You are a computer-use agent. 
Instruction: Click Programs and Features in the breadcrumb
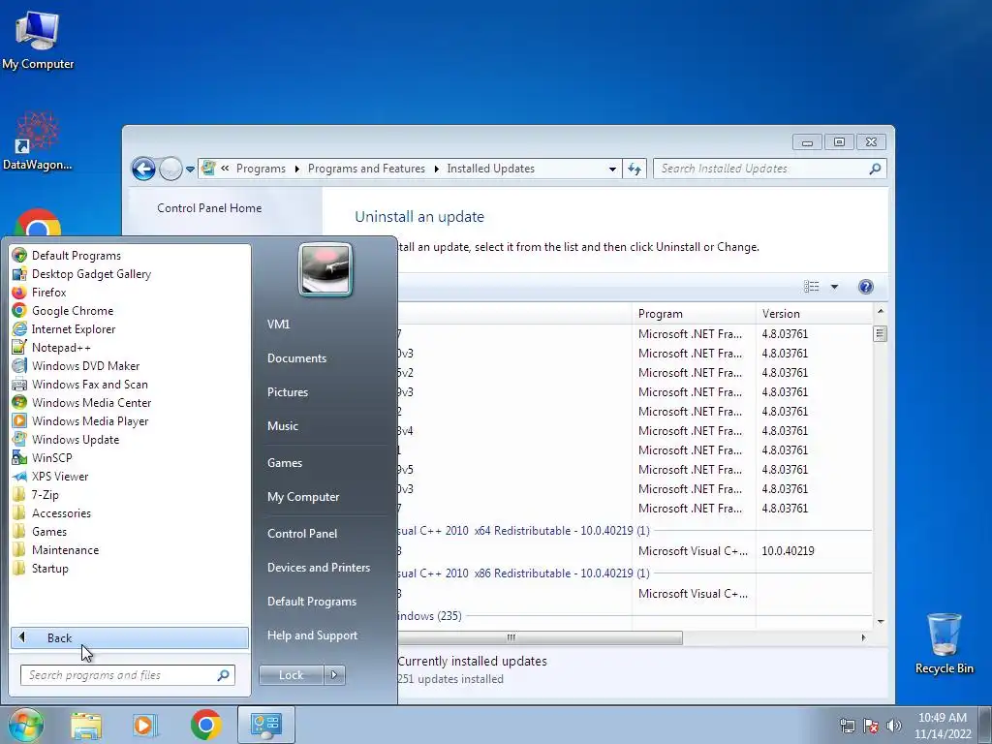pyautogui.click(x=366, y=169)
